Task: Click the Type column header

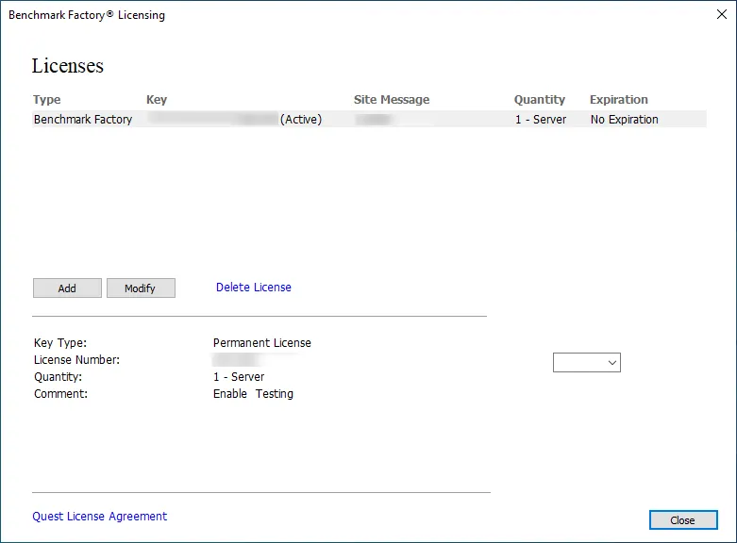Action: (47, 100)
